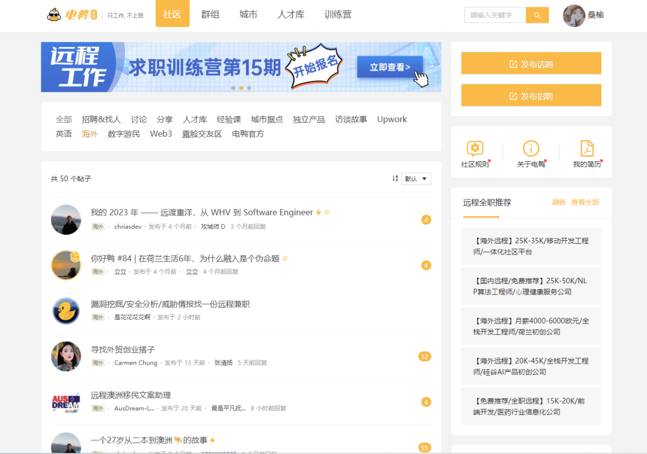
Task: Open the 训练营 nav tab
Action: [337, 14]
